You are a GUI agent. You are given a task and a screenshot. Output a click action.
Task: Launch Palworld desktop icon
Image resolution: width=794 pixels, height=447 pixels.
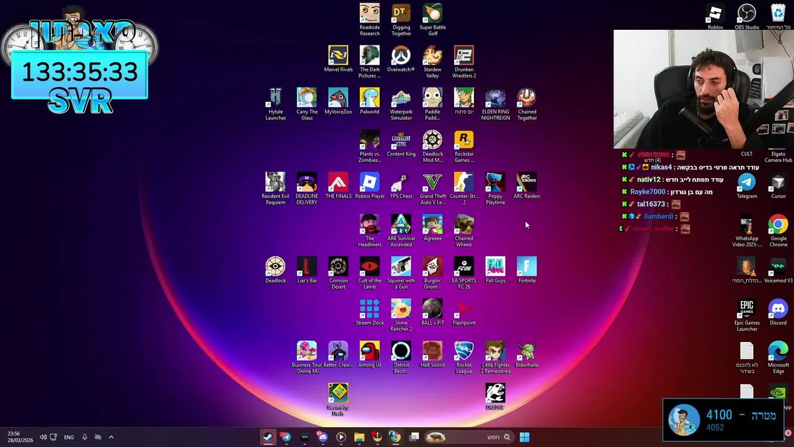click(x=370, y=101)
